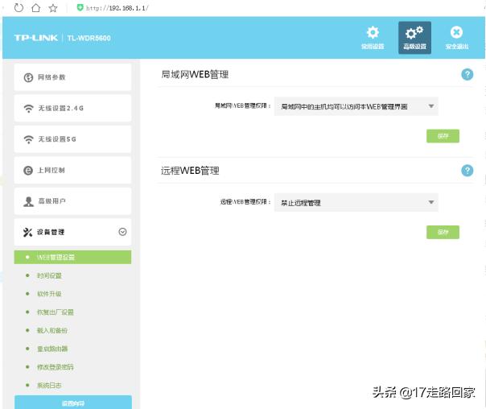Save the 局域网WEB管理 settings

pos(443,136)
